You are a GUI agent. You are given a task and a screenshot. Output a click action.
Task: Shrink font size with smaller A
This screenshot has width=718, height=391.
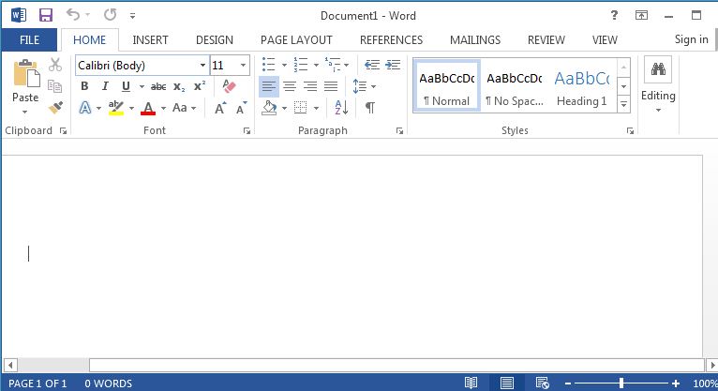(x=241, y=108)
